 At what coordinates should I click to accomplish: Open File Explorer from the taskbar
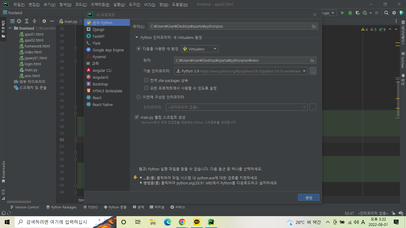coord(153,222)
